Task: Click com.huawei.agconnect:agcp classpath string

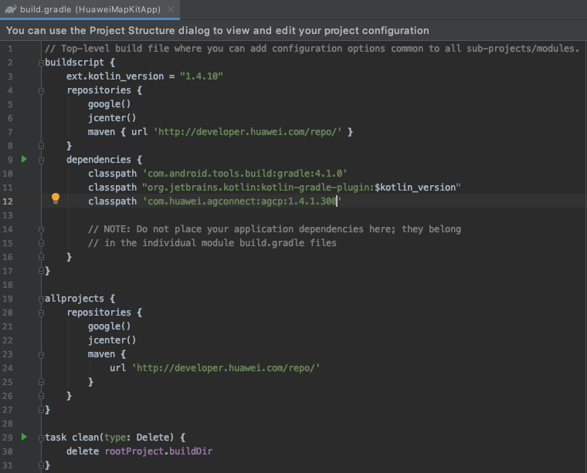Action: pyautogui.click(x=243, y=201)
